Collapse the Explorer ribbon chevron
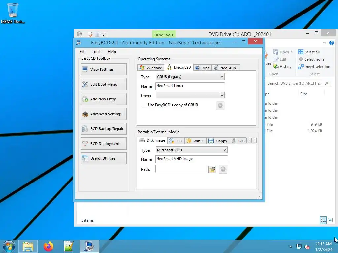The image size is (338, 253). 324,43
